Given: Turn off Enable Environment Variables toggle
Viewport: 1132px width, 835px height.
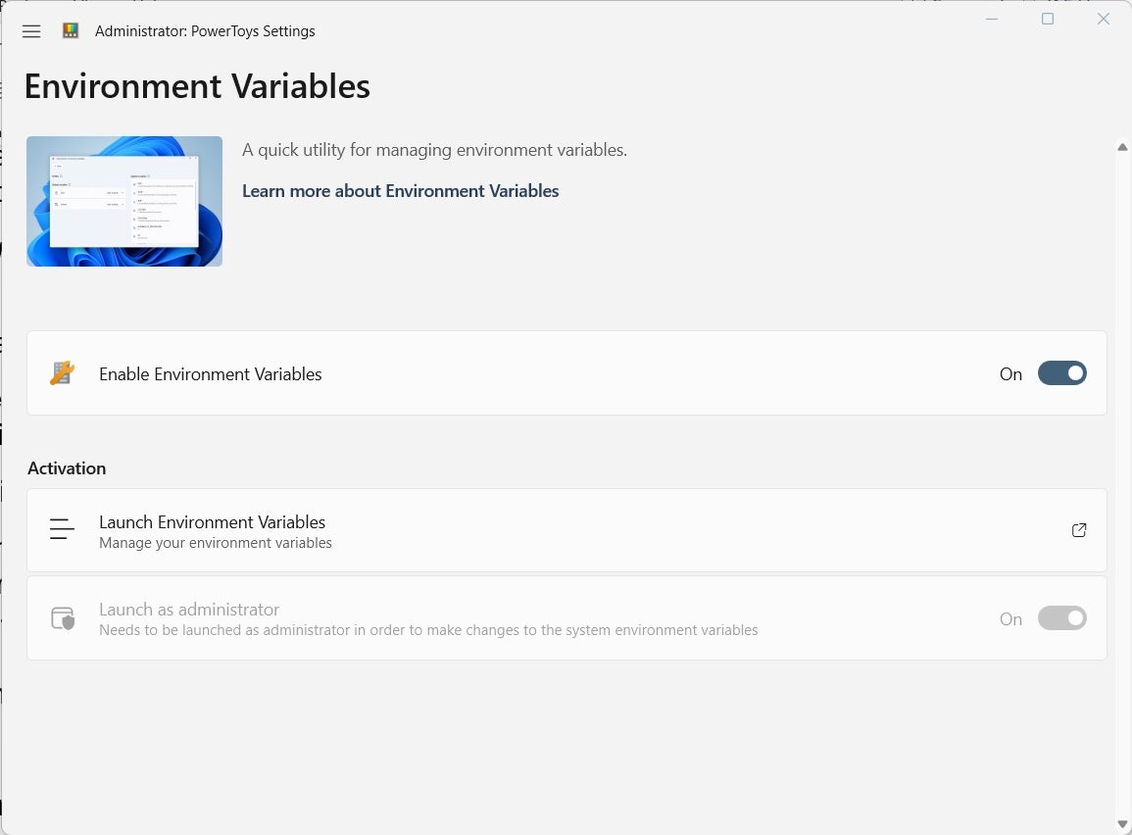Looking at the screenshot, I should (1062, 373).
